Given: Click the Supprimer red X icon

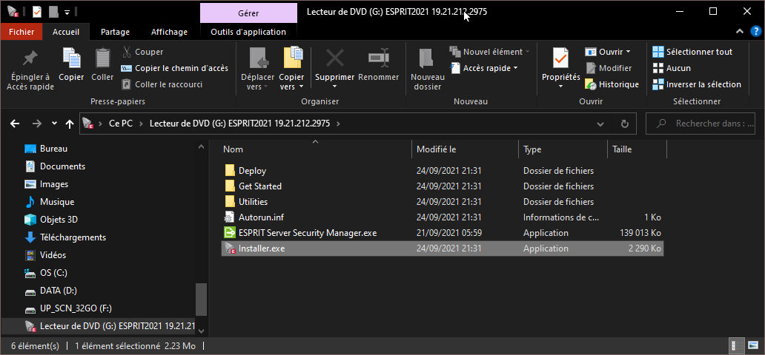Looking at the screenshot, I should tap(334, 58).
